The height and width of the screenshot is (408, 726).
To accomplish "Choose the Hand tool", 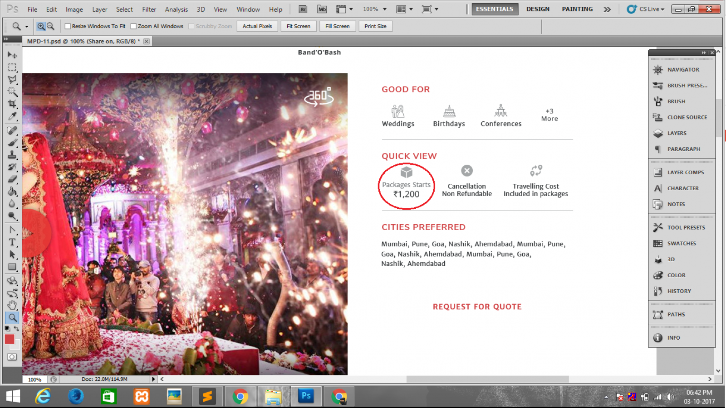I will (12, 305).
